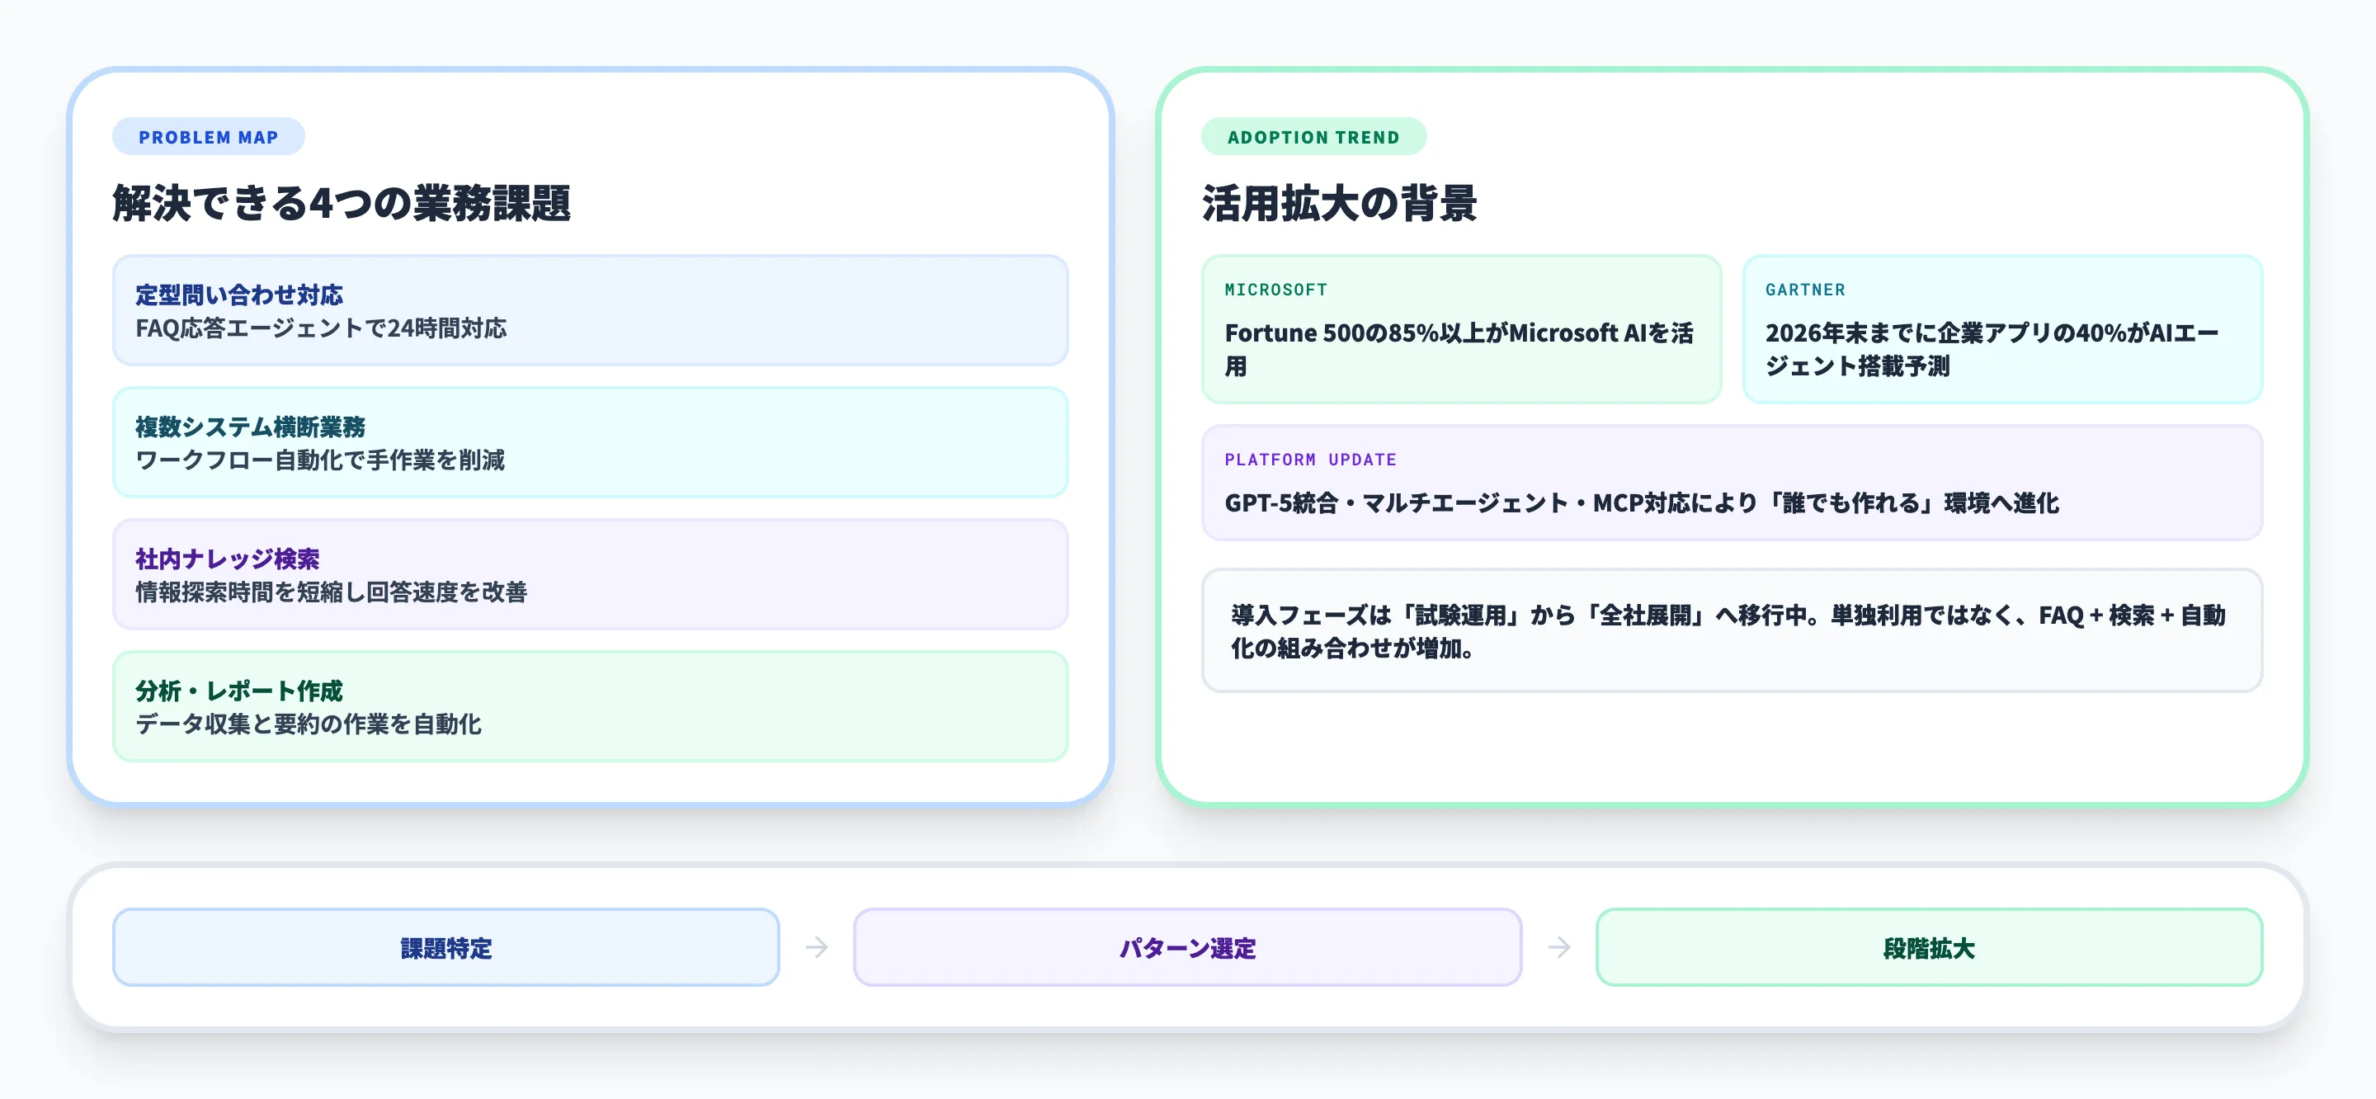Image resolution: width=2376 pixels, height=1099 pixels.
Task: Select the ADOPTION TREND badge
Action: [1313, 137]
